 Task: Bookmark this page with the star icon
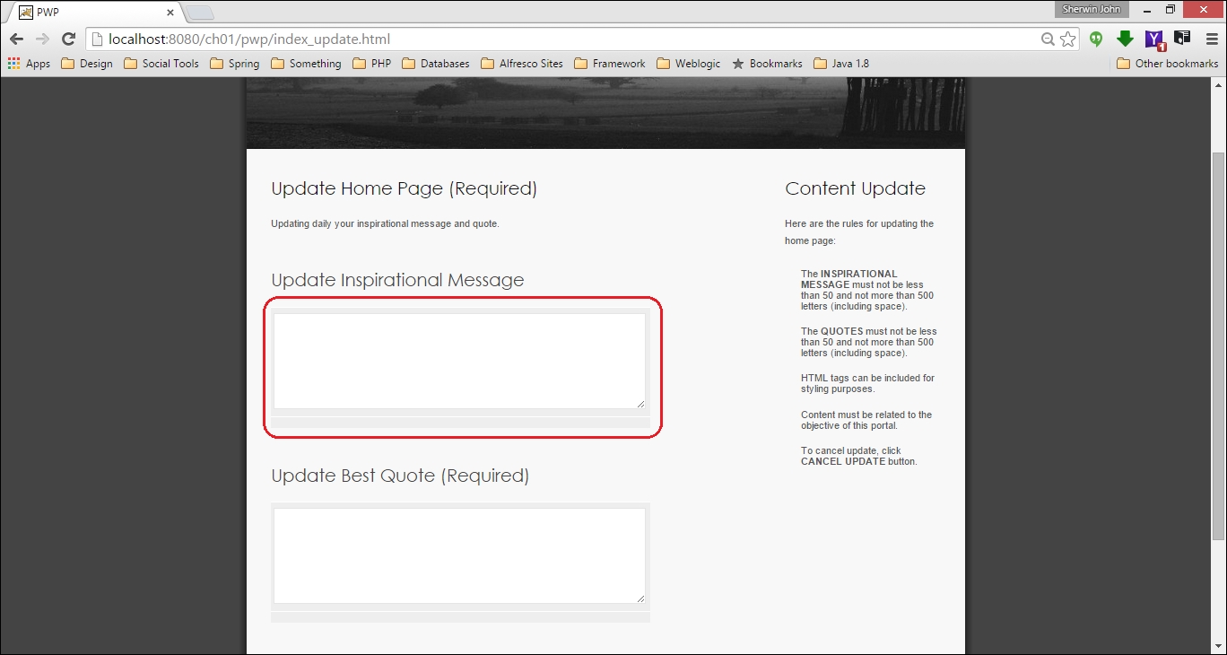[x=1067, y=39]
